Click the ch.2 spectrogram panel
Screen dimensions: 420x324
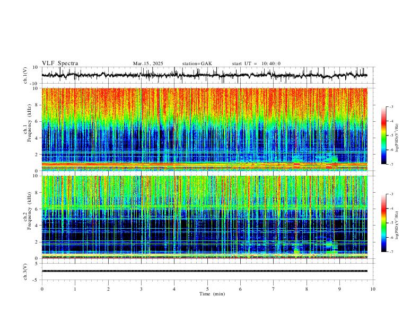point(204,217)
